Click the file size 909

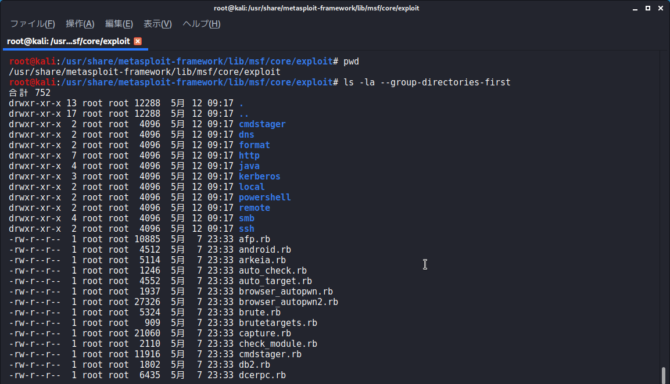pyautogui.click(x=153, y=323)
